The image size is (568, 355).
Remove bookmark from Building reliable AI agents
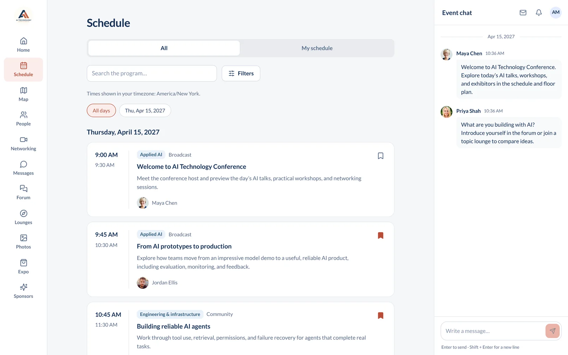coord(381,316)
